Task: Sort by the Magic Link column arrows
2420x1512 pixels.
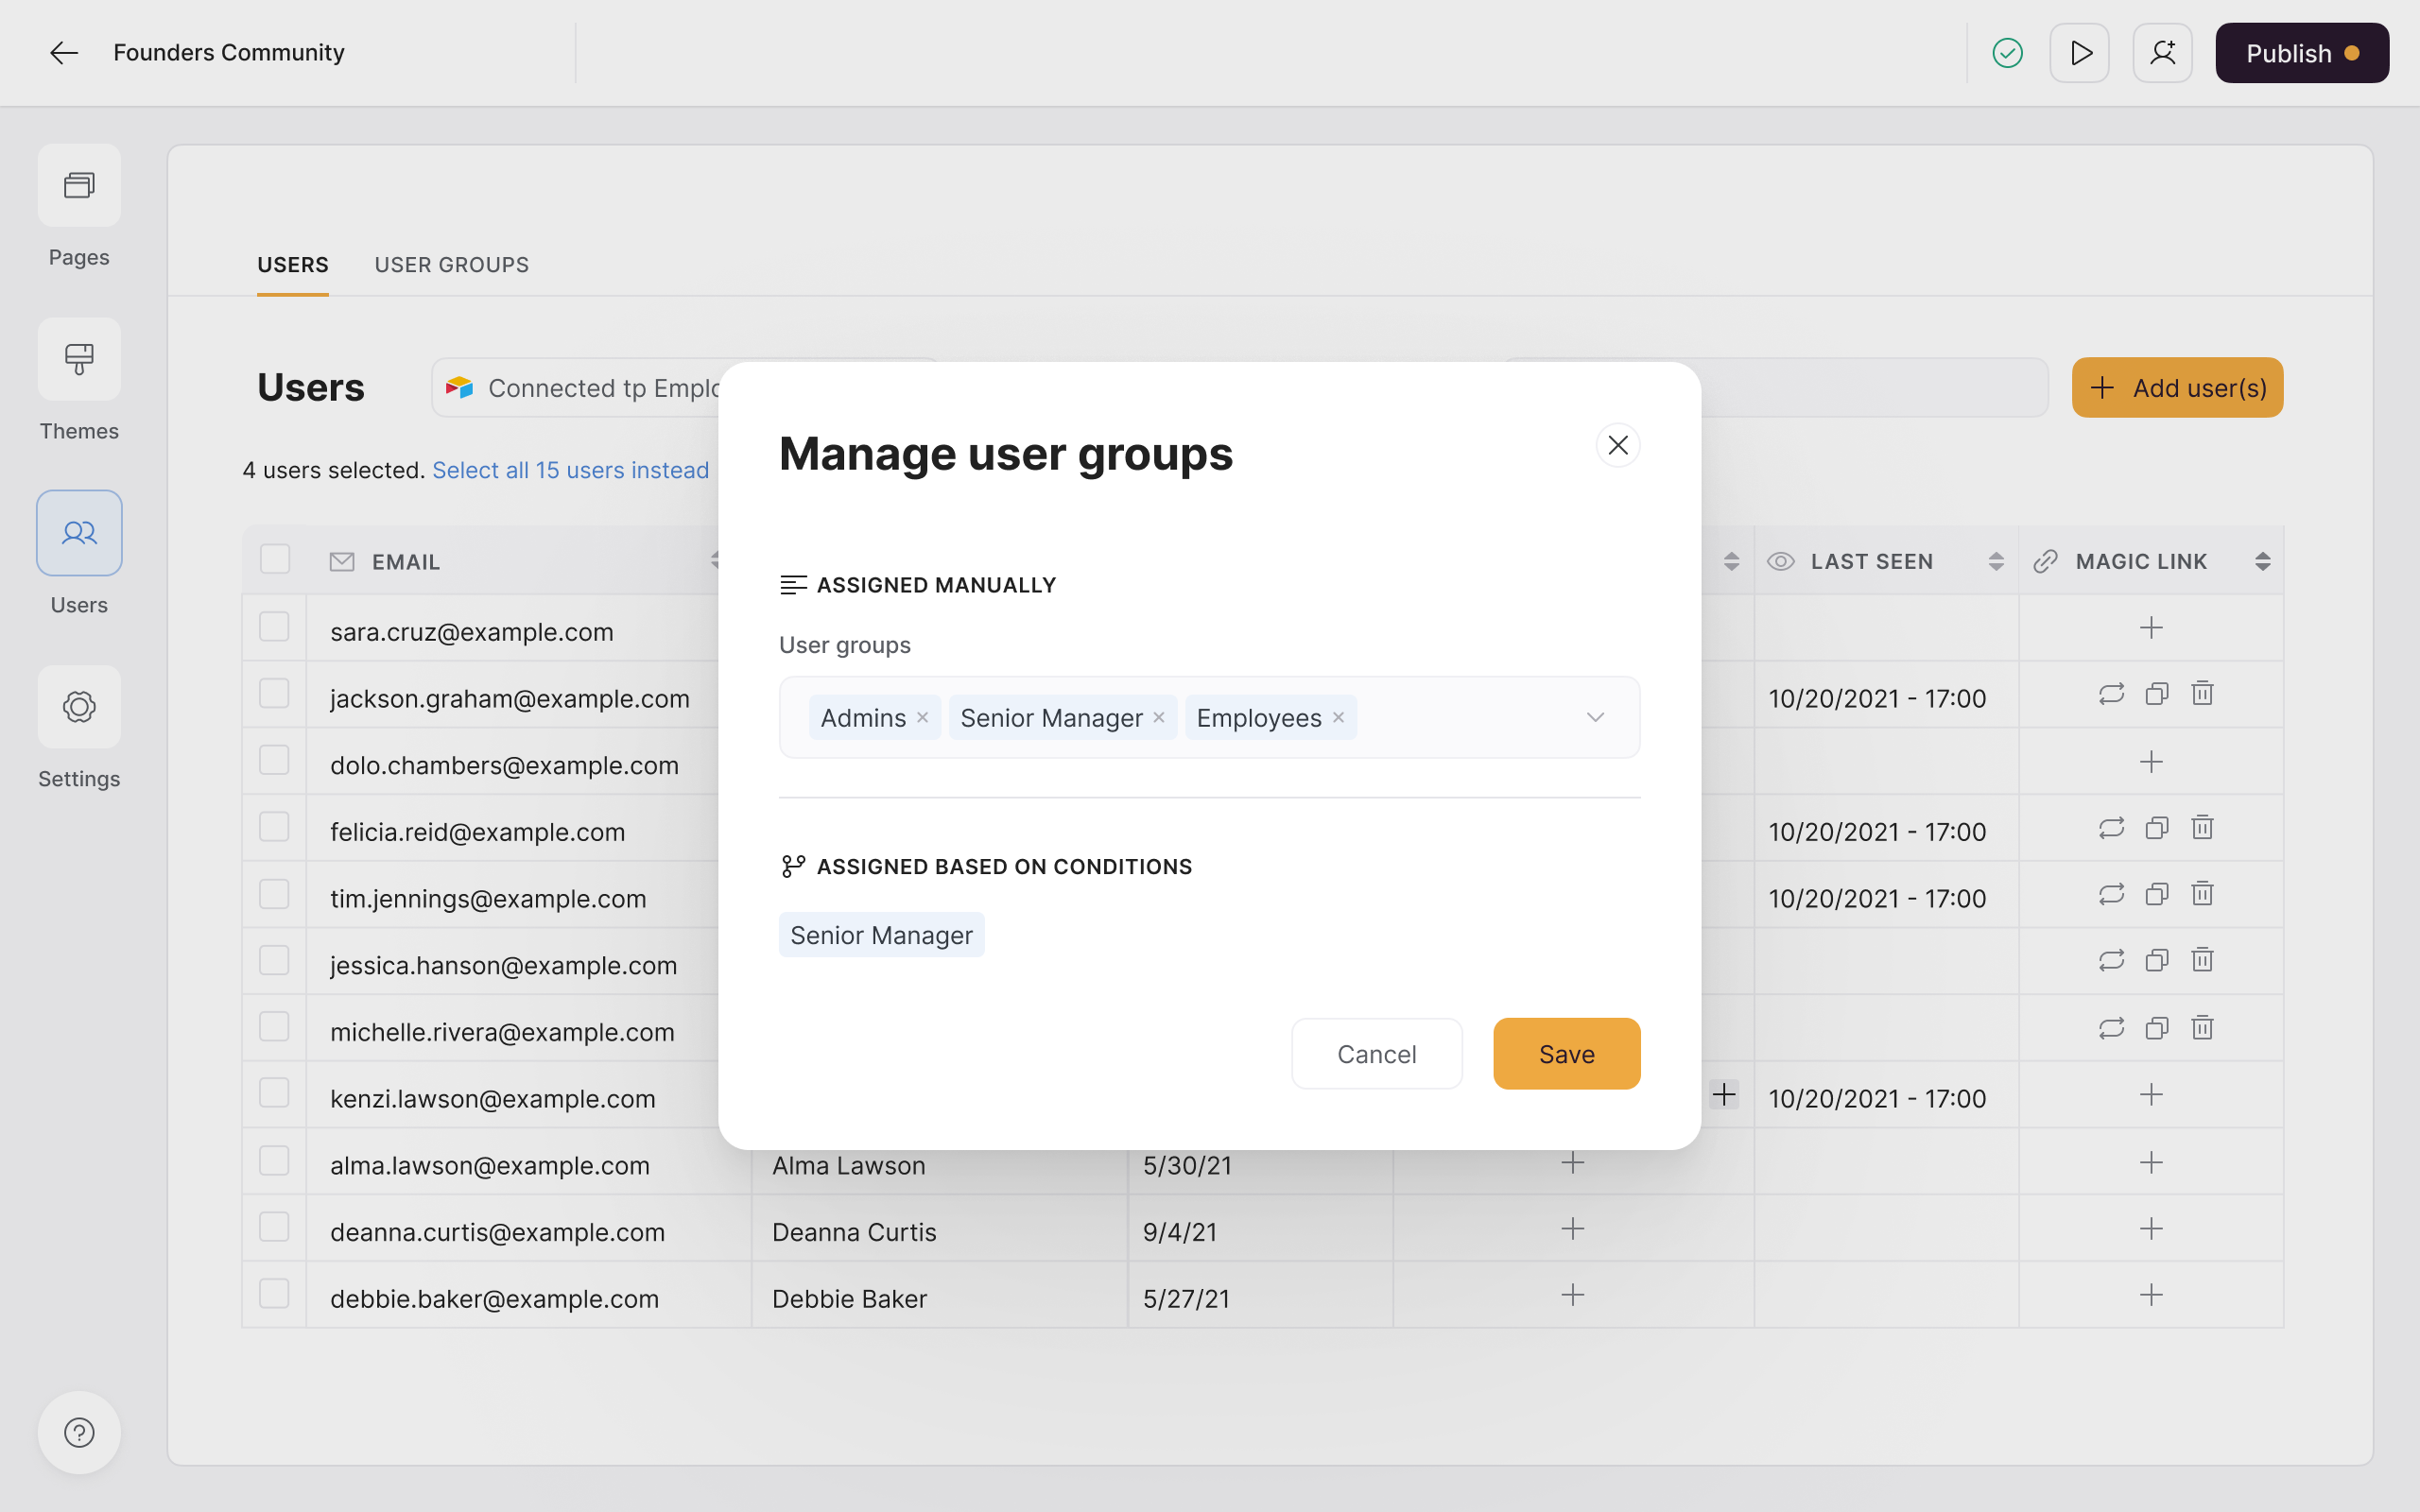Action: click(2262, 562)
